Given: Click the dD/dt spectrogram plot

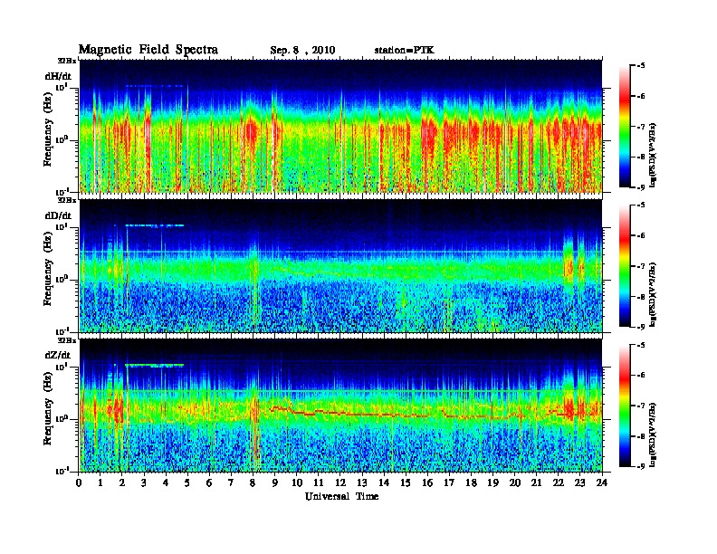Looking at the screenshot, I should 340,265.
